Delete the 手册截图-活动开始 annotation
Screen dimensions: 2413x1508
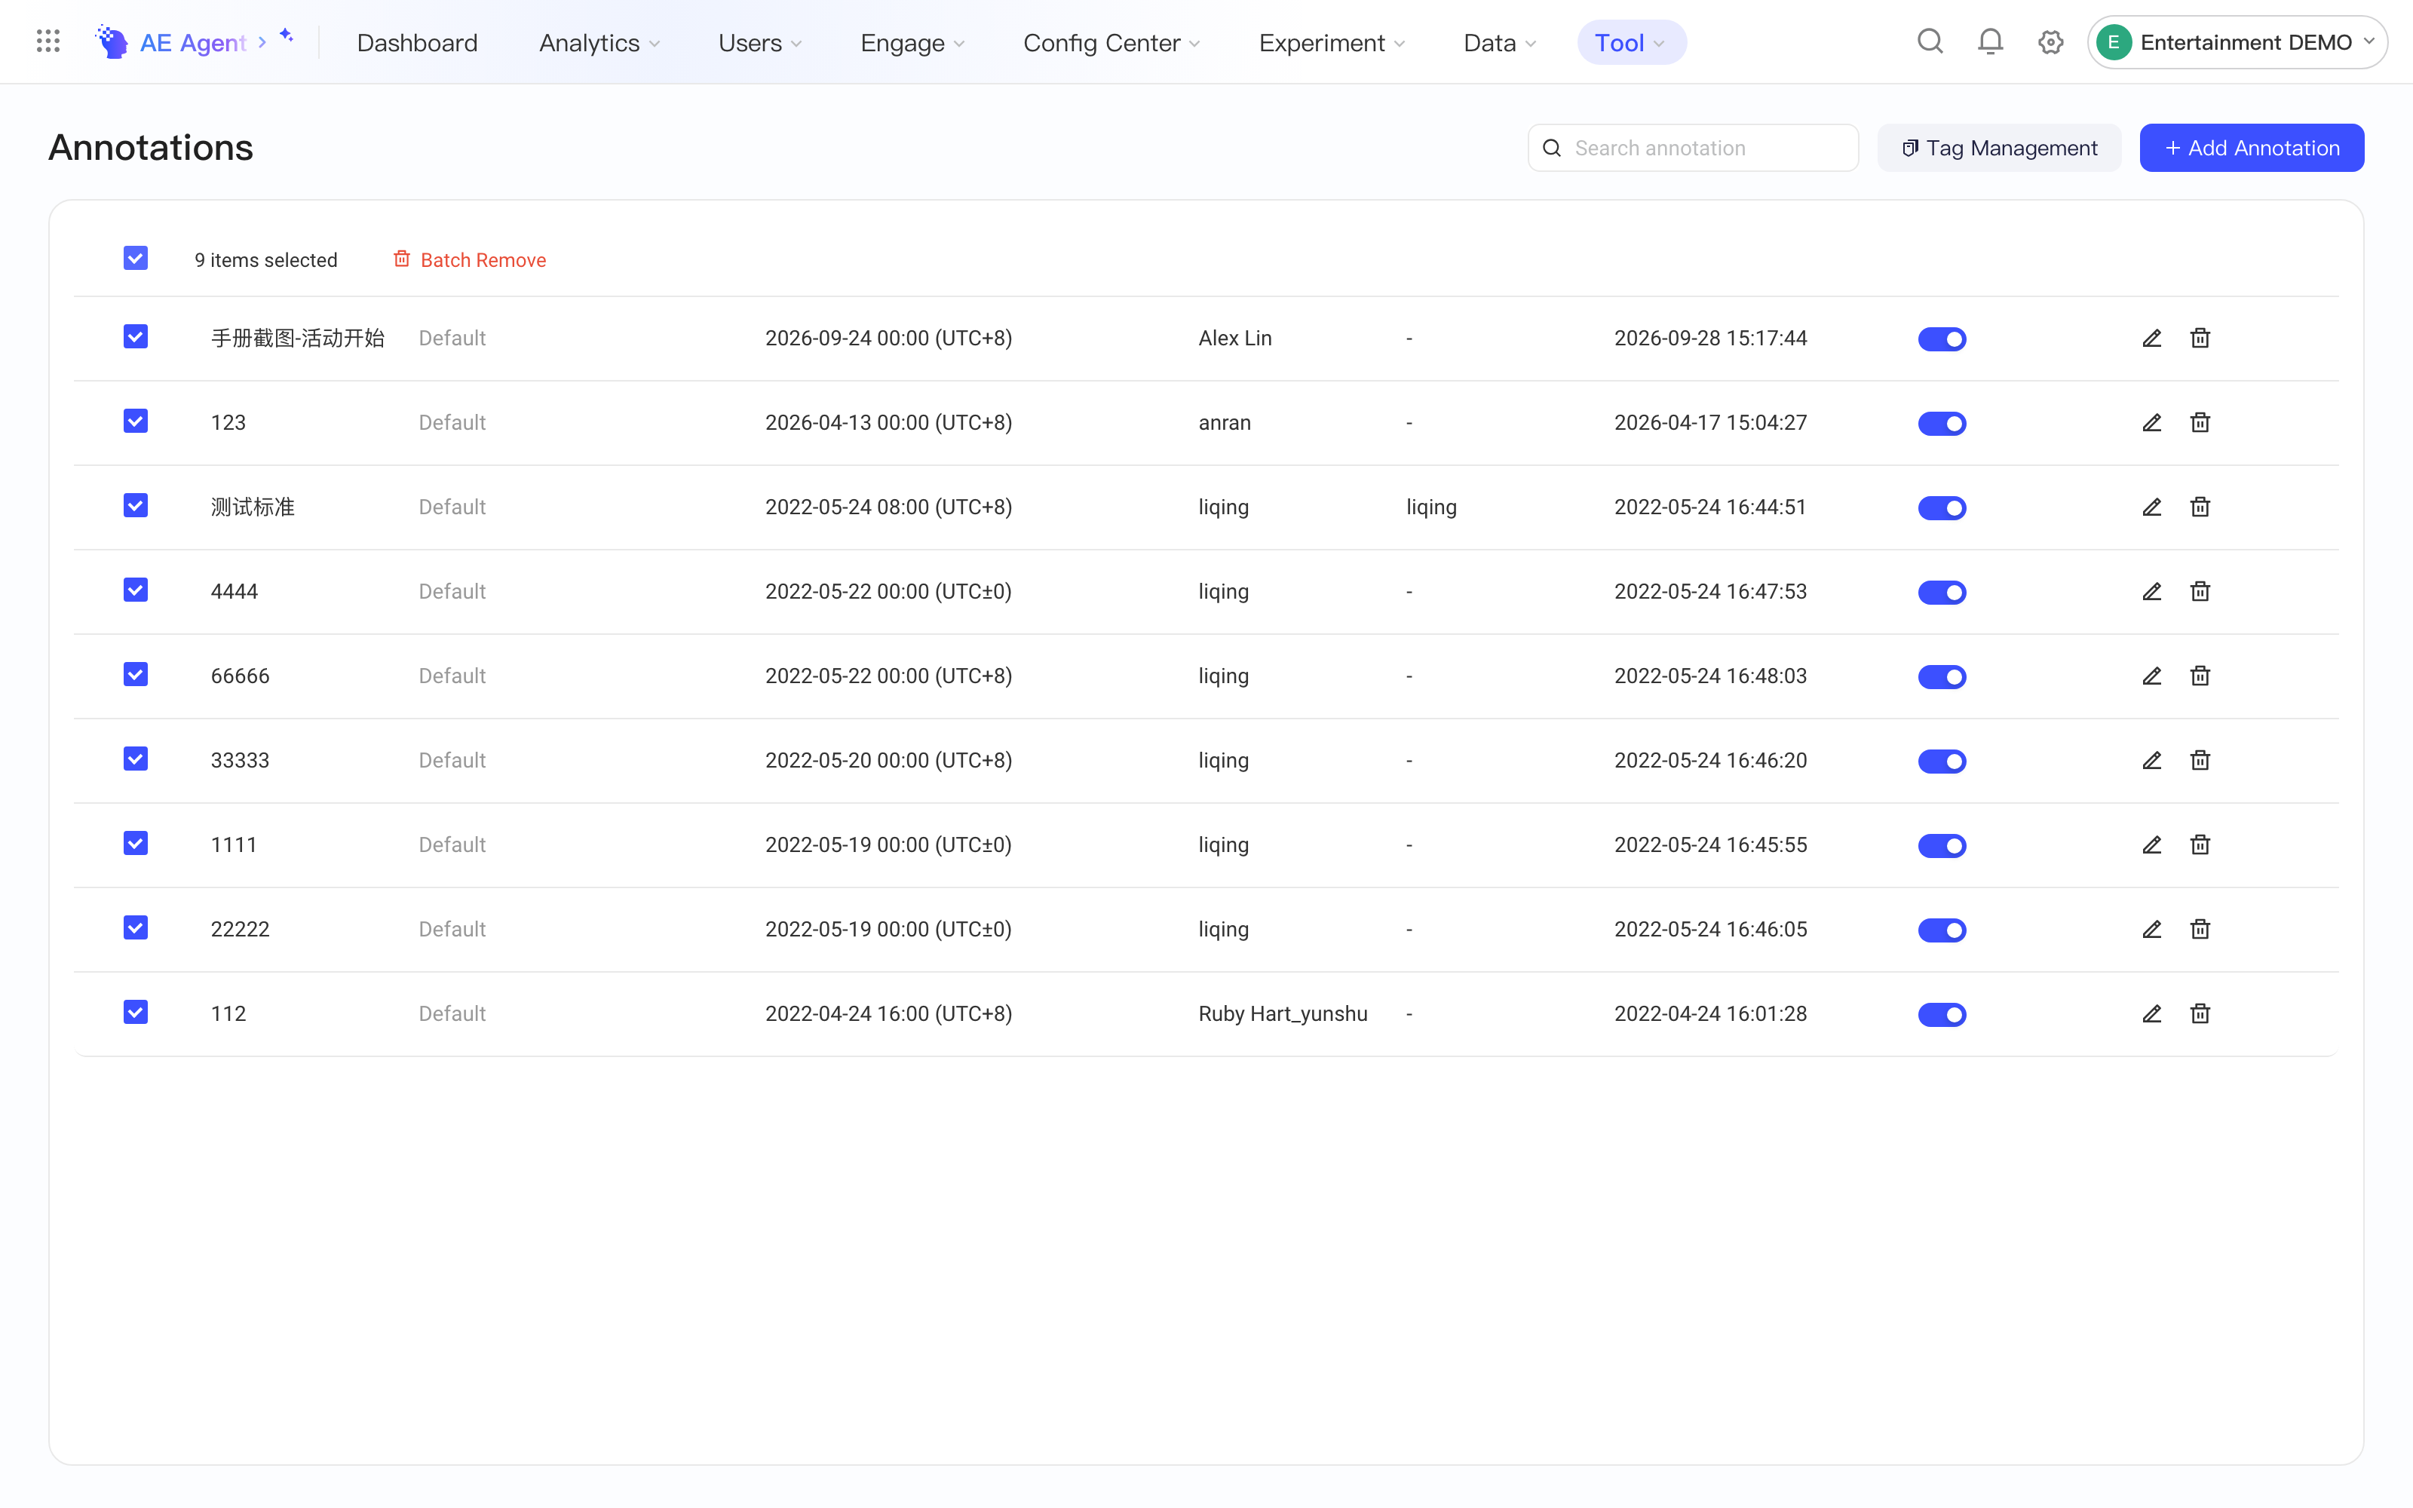2200,338
